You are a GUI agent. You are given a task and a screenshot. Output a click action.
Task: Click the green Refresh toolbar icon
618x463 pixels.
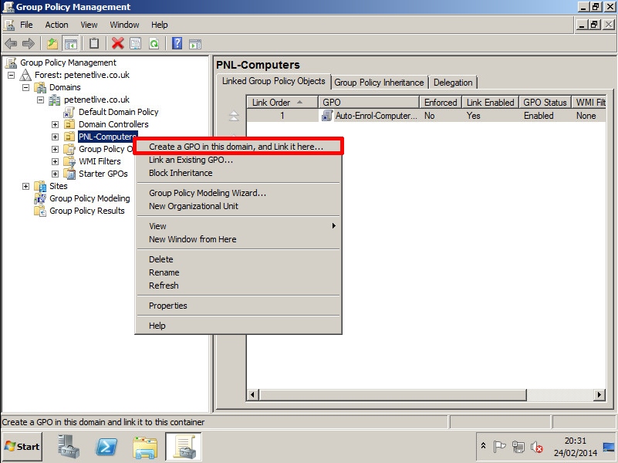(154, 43)
